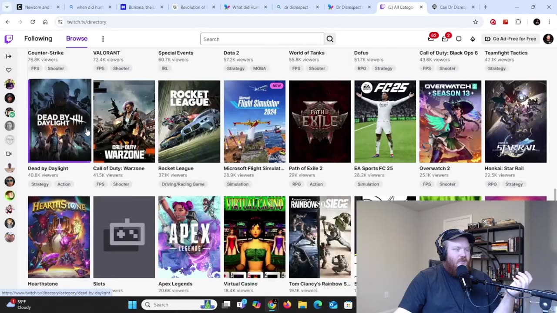Image resolution: width=557 pixels, height=313 pixels.
Task: Click the video camera sidebar icon
Action: click(9, 153)
